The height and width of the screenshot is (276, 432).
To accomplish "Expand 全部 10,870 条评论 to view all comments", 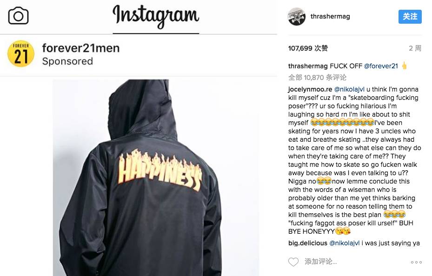I will click(318, 78).
